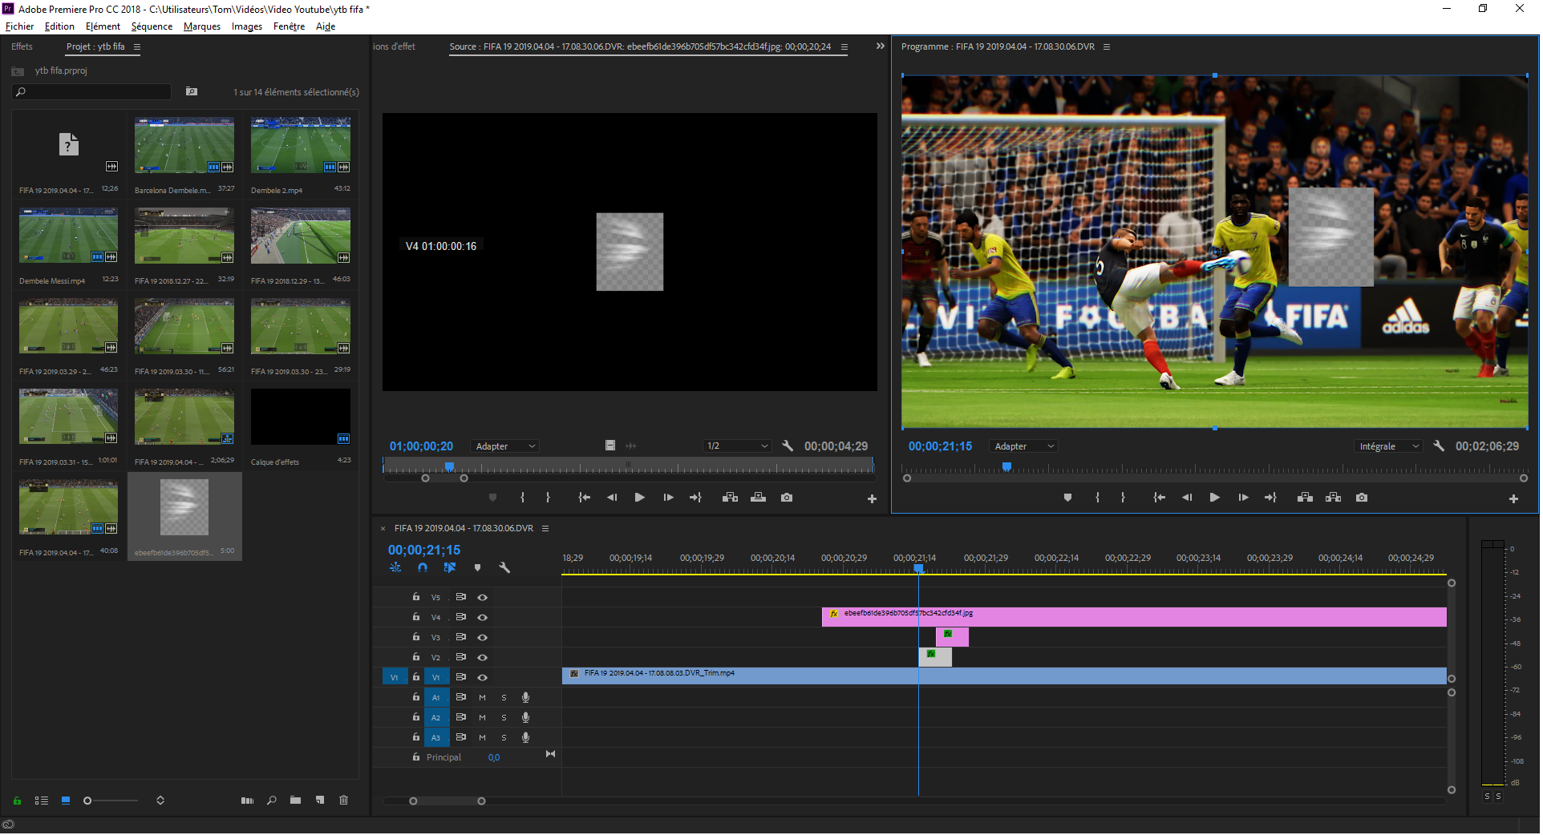Open Program zoom level Adapter dropdown
The height and width of the screenshot is (835, 1543).
click(1024, 446)
